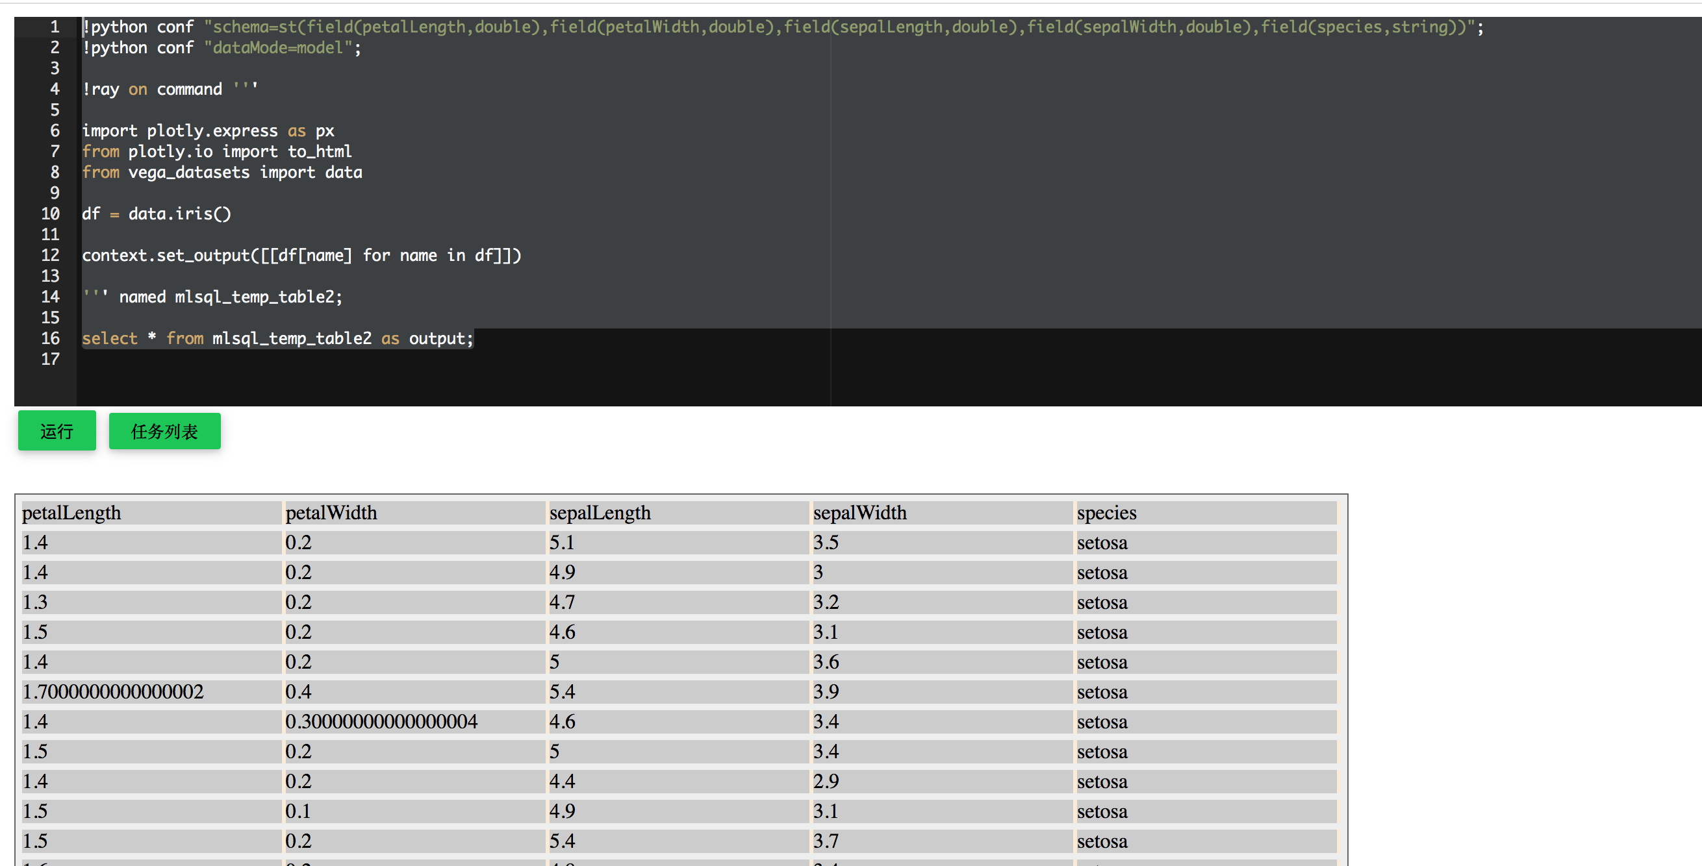Click the 1.7000000000000002 value cell

(112, 691)
